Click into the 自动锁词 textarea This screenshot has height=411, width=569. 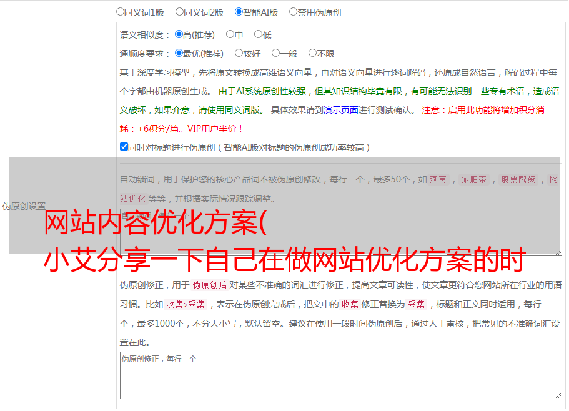tap(341, 232)
